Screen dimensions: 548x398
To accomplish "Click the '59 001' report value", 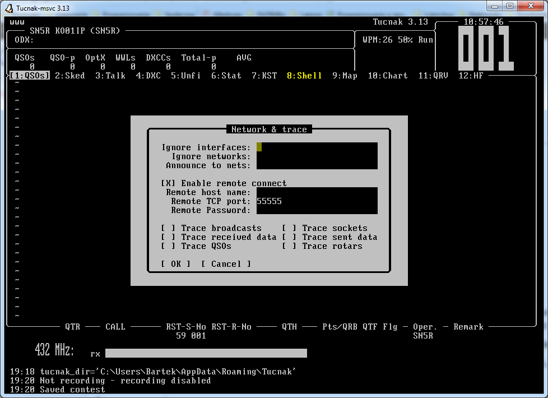I will (x=191, y=336).
